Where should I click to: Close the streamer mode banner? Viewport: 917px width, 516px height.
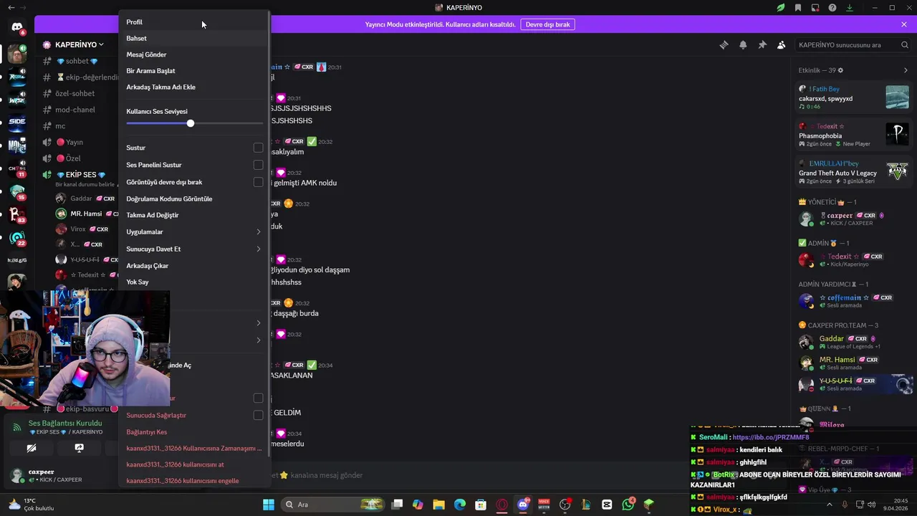904,24
